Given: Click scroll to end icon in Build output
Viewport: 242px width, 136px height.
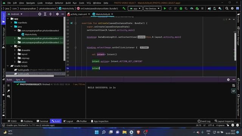Looking at the screenshot, I should pyautogui.click(x=233, y=91).
